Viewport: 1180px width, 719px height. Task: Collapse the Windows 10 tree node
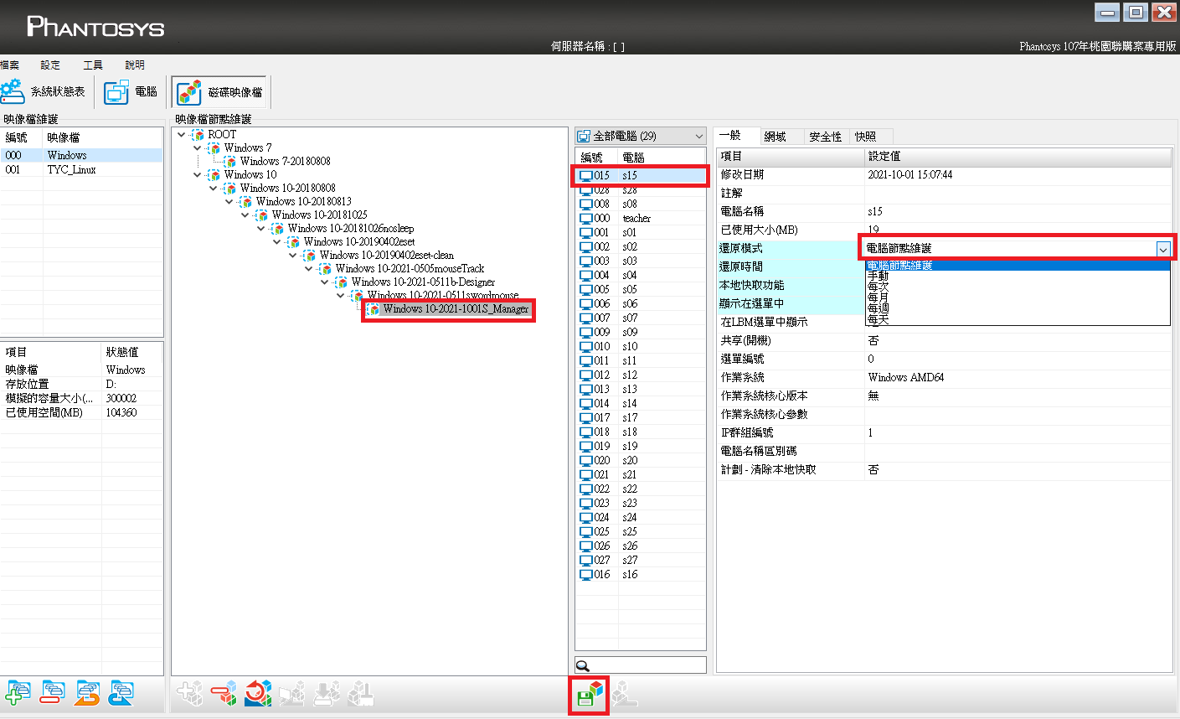(x=198, y=174)
